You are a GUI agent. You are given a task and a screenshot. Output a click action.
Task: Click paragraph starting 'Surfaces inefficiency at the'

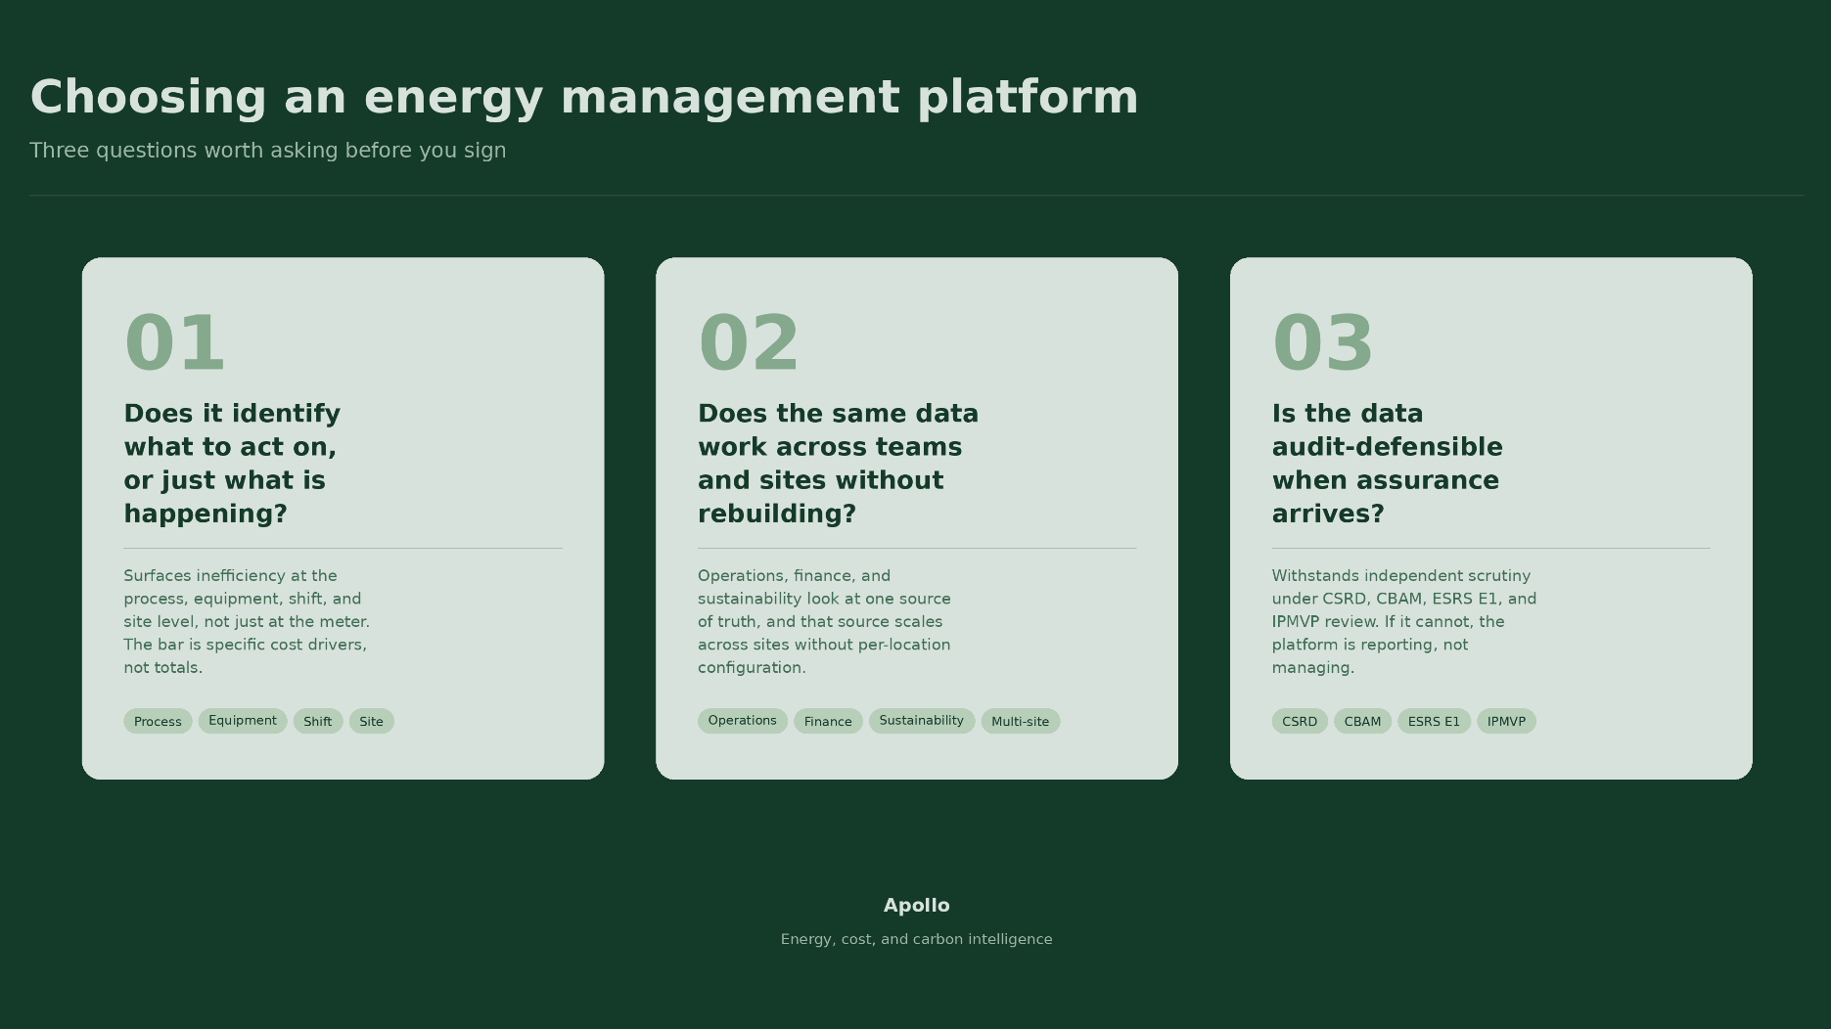coord(247,622)
